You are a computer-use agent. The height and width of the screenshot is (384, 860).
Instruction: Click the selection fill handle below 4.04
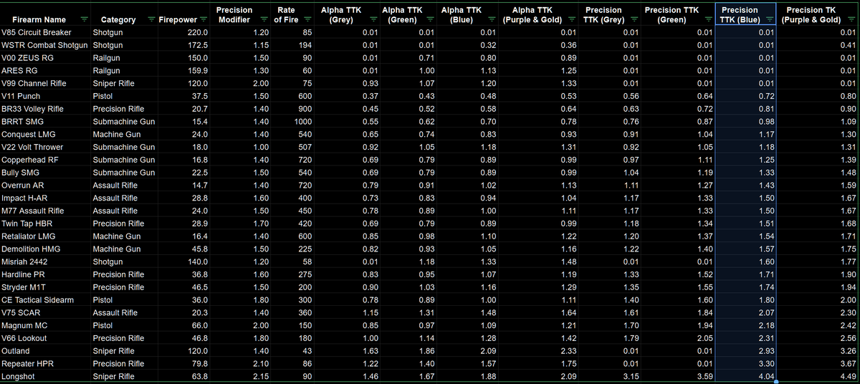tap(777, 383)
